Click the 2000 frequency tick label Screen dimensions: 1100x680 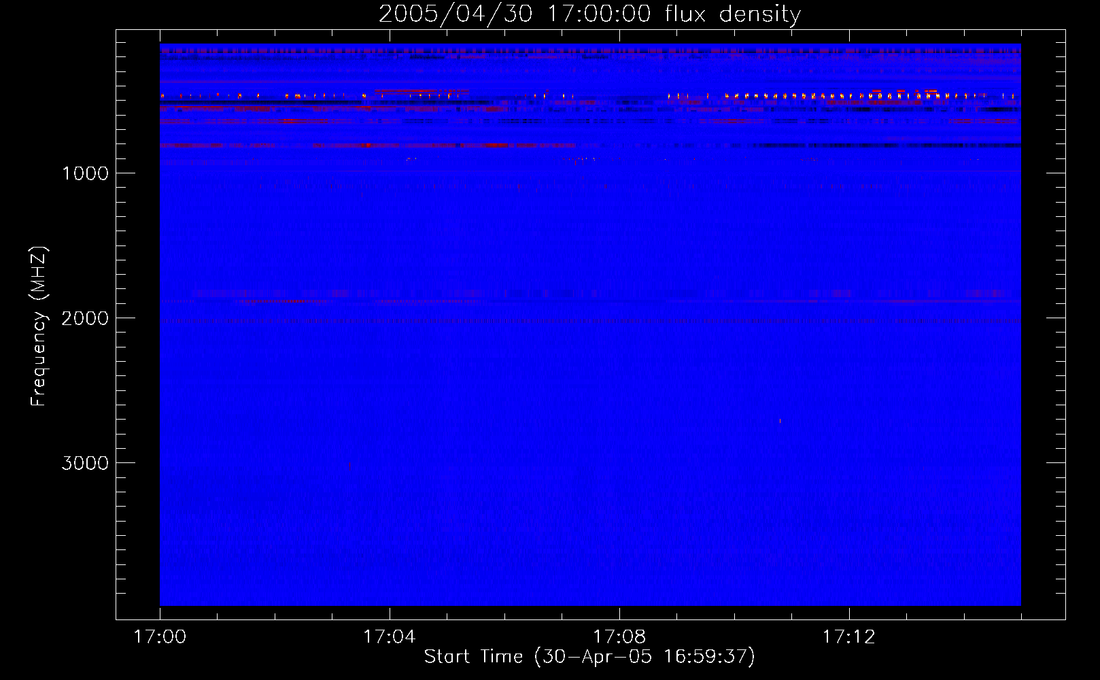(x=85, y=318)
